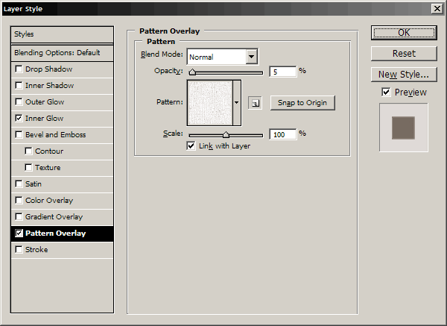Image resolution: width=447 pixels, height=326 pixels.
Task: Open the Texture settings label
Action: pyautogui.click(x=48, y=168)
